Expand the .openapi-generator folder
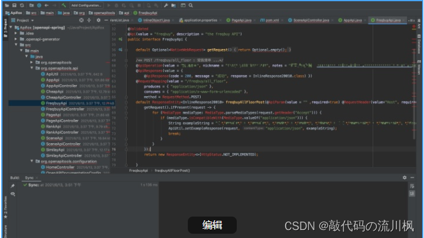Viewport: 424px width, 238px height. click(16, 39)
